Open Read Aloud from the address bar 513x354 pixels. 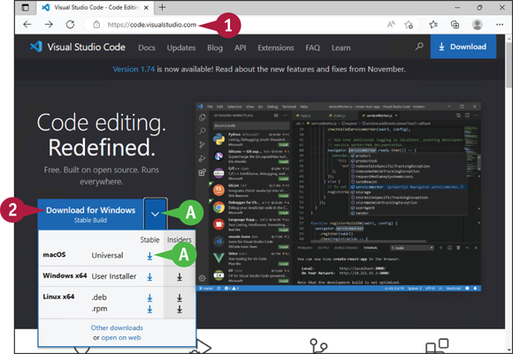391,25
